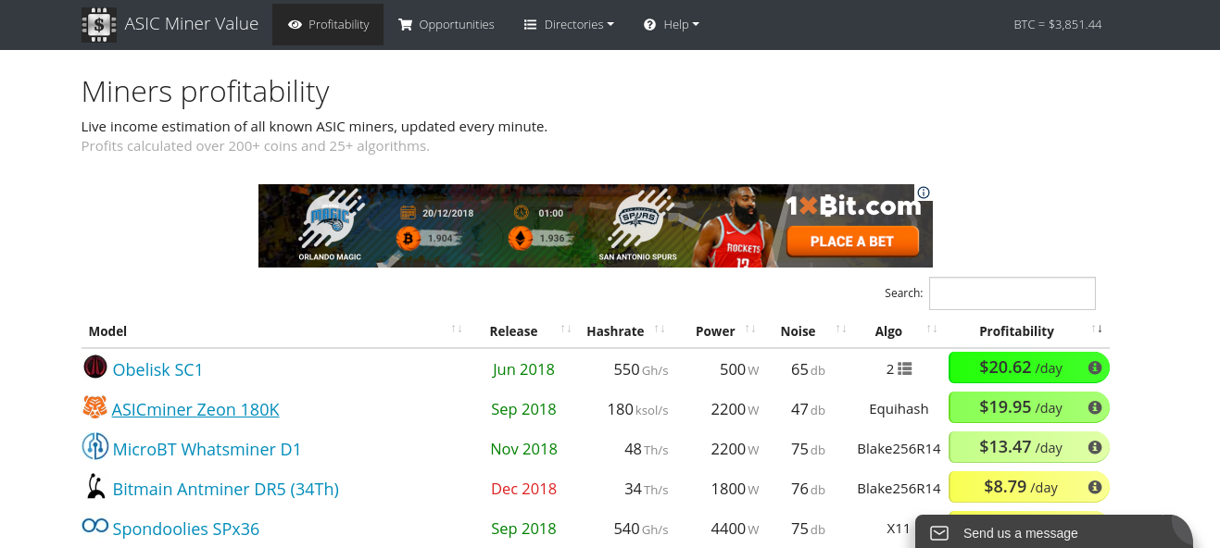
Task: Click the Equihash algorithm cell
Action: coord(899,409)
